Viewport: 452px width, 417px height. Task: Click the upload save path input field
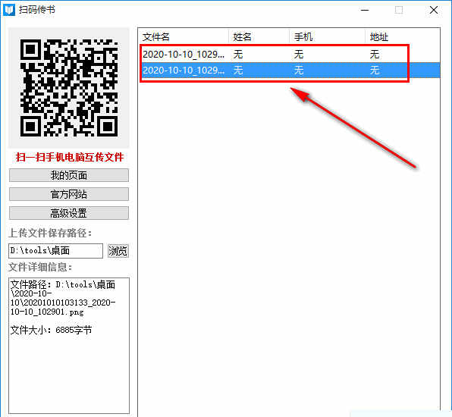55,251
